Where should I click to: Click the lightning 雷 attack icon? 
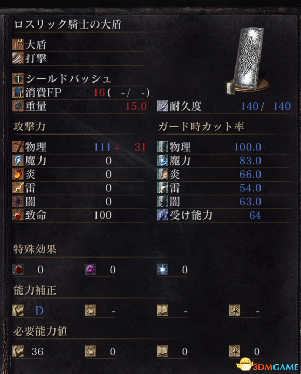coord(18,188)
